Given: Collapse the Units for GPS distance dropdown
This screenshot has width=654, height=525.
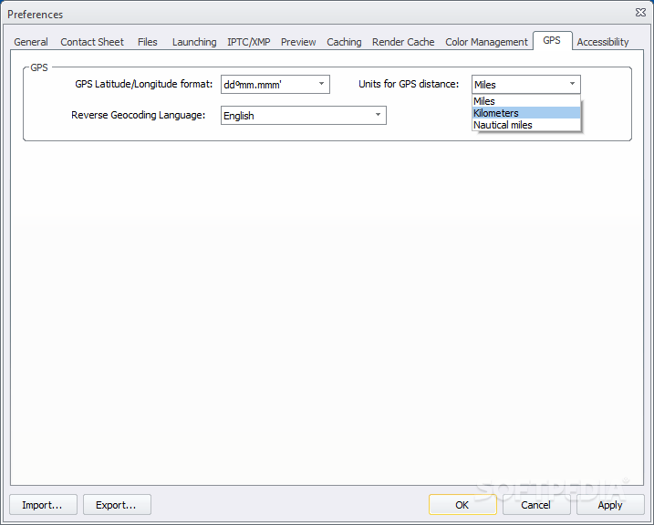Looking at the screenshot, I should [526, 85].
